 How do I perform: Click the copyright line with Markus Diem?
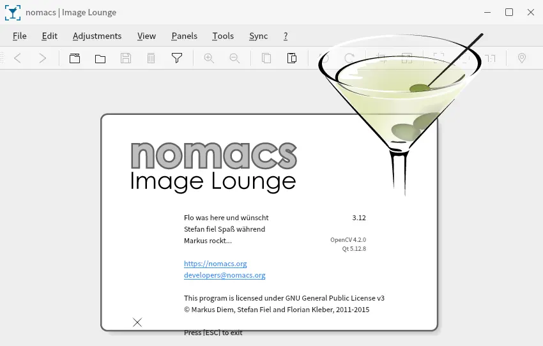click(x=277, y=310)
